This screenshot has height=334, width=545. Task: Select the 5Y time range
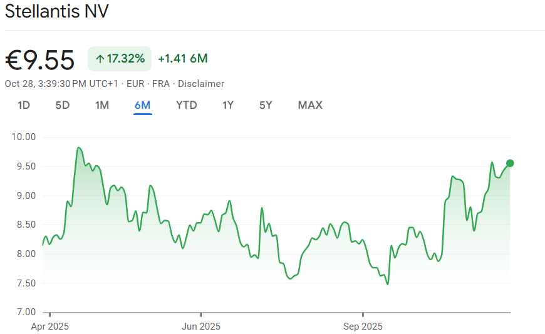click(266, 105)
